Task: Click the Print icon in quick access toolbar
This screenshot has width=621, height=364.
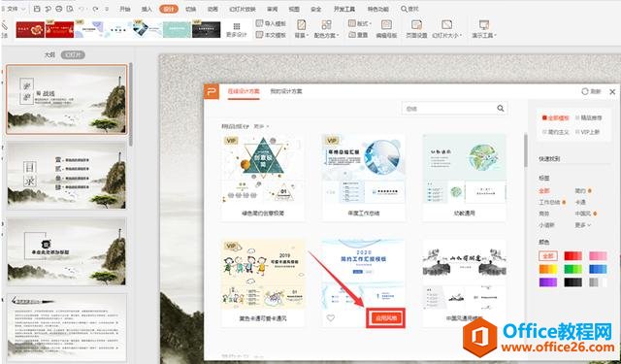Action: [58, 9]
